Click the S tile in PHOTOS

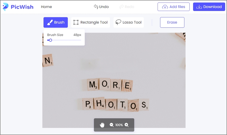click(x=144, y=105)
